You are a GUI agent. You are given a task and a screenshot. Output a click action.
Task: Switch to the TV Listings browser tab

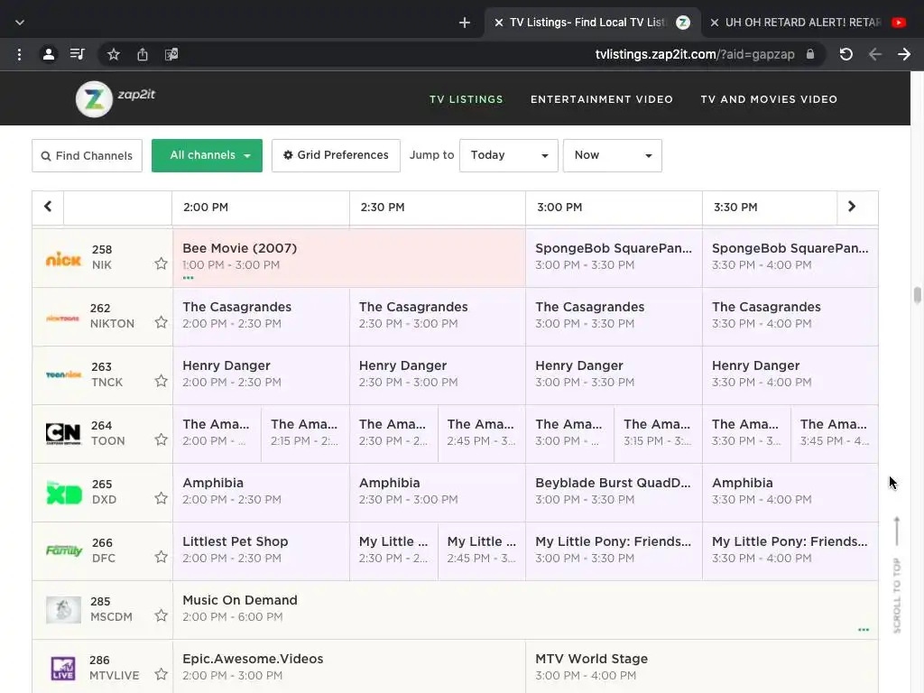592,23
